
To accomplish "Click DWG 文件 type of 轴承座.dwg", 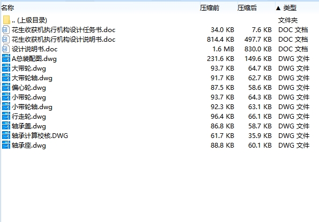I will pyautogui.click(x=294, y=146).
